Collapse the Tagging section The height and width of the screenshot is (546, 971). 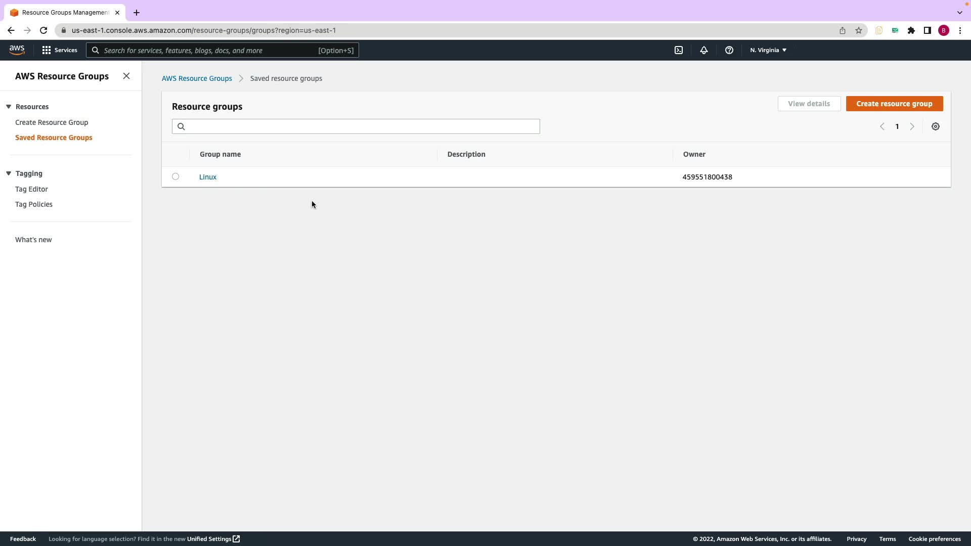click(x=9, y=173)
